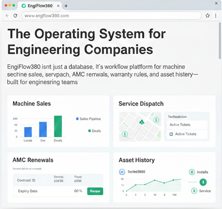The height and width of the screenshot is (209, 222).
Task: Click the green Deals bar in the chart
Action: pos(58,126)
